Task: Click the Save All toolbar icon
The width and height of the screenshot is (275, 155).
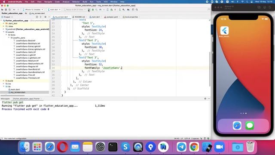Action: click(6, 9)
